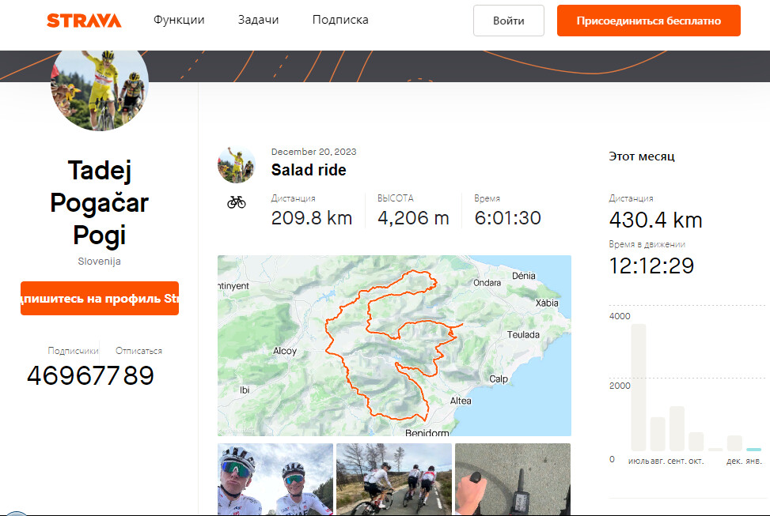Click the bicycle ride type icon
This screenshot has width=770, height=516.
236,202
